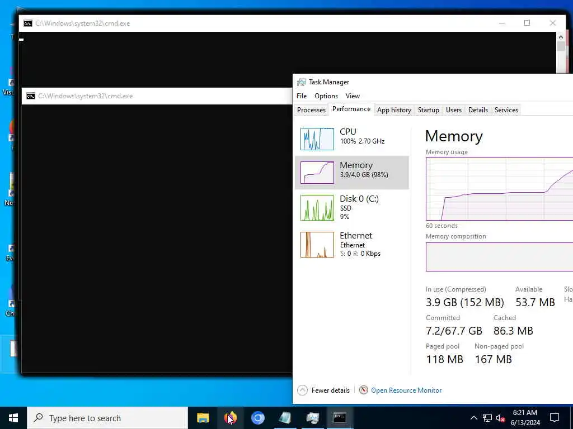Click the Resource Monitor gauge icon
Screen dimensions: 573x429
pos(363,390)
